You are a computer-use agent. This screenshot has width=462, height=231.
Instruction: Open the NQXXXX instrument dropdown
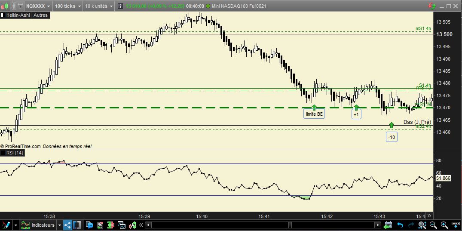39,6
